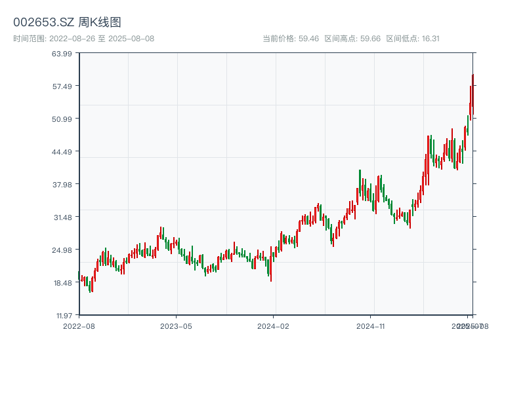
Task: Click the current price label 当前价格: 59.46
Action: click(291, 39)
